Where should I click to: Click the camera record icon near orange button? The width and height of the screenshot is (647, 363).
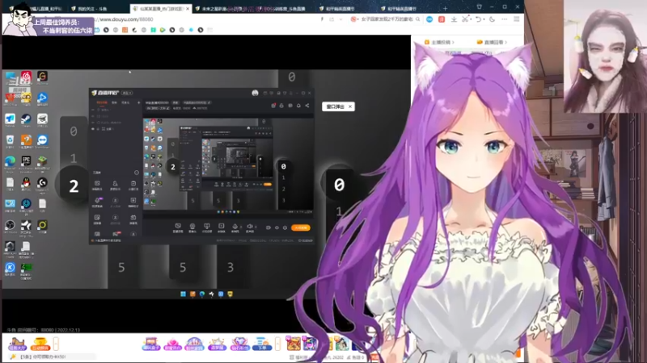coord(269,227)
